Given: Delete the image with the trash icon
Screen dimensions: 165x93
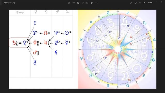Looking at the screenshot, I should (78, 3).
